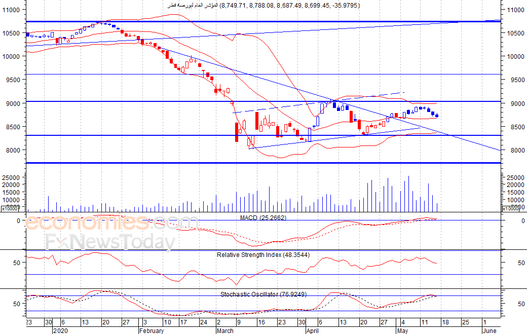Select '9000' on the left price axis
The width and height of the screenshot is (527, 334).
coord(13,103)
